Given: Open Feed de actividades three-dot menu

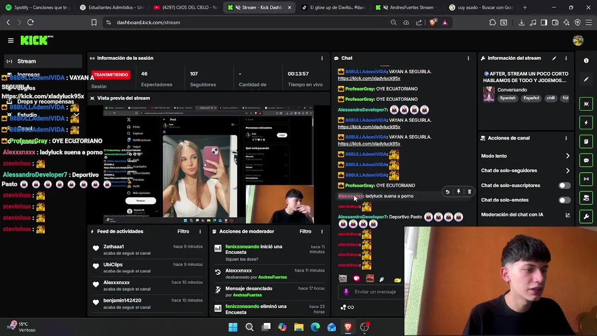Looking at the screenshot, I should 200,231.
